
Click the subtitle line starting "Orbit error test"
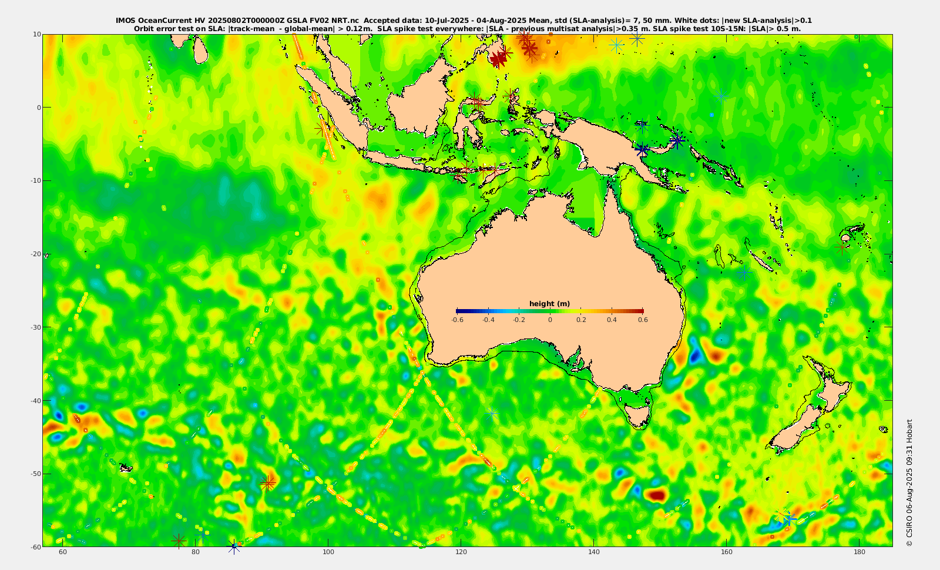coord(467,28)
